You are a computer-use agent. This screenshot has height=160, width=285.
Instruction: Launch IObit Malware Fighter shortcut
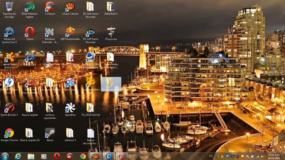tap(30, 9)
